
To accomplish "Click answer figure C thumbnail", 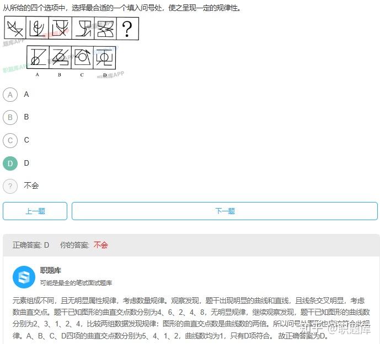I will tap(82, 57).
